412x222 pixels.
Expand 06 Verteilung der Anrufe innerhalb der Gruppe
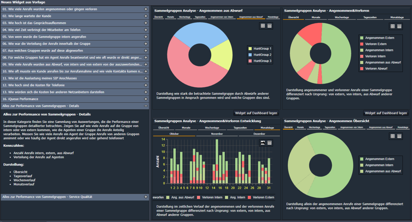(146, 44)
